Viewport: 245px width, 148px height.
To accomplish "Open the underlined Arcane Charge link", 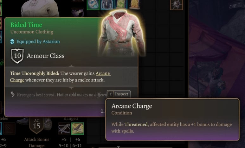I will pos(60,77).
